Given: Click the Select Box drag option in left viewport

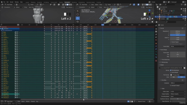Looking at the screenshot, I should click(32, 7).
